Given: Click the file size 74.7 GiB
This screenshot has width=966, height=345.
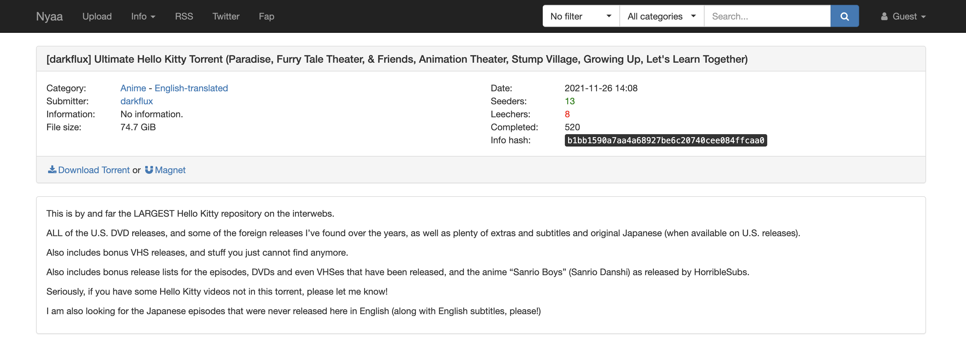Looking at the screenshot, I should [x=138, y=127].
